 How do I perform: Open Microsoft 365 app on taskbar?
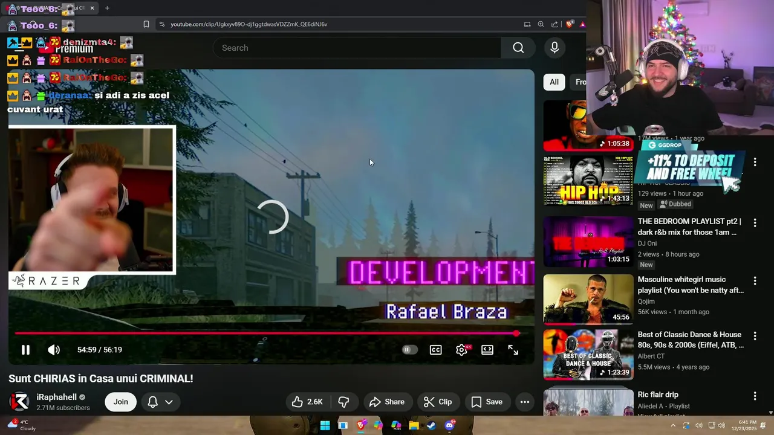(396, 425)
